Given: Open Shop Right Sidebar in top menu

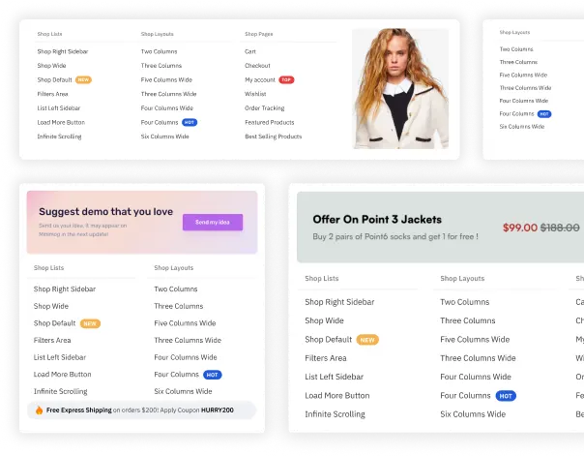Looking at the screenshot, I should 63,51.
